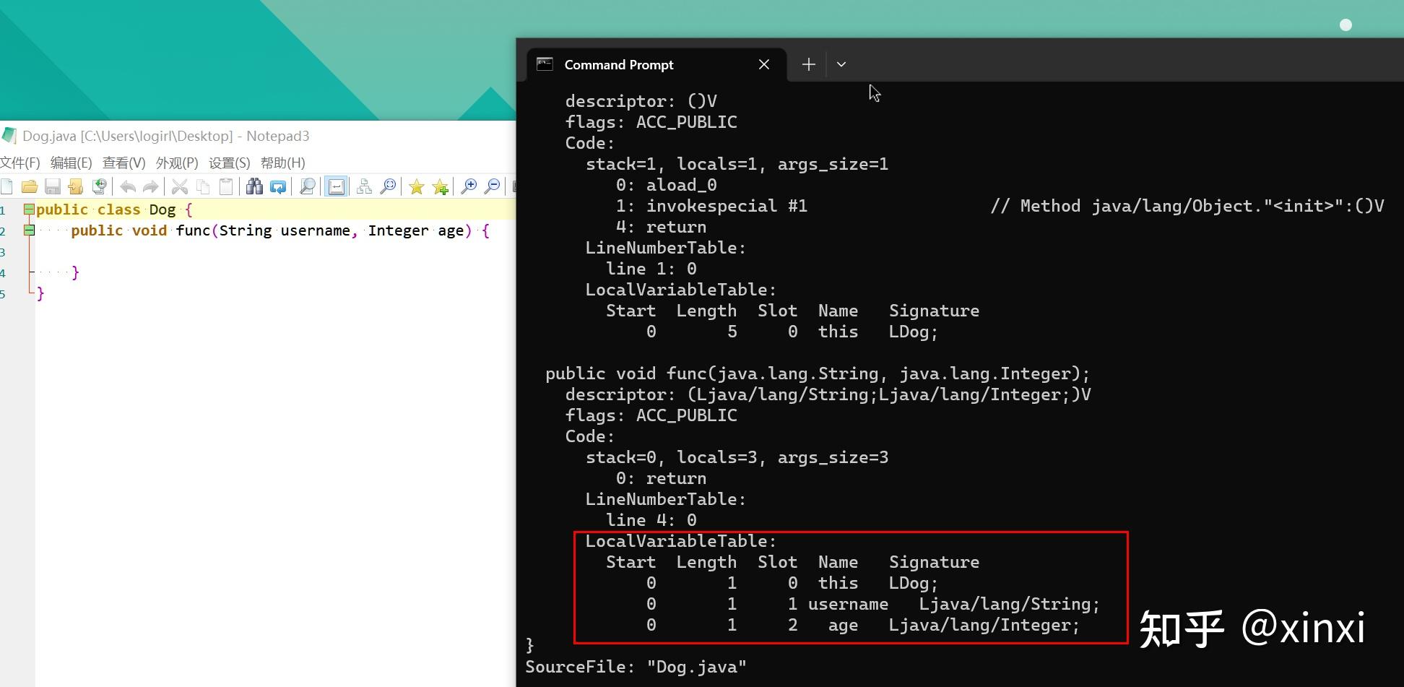Screen dimensions: 1404x687
Task: Open the 编辑(E) menu
Action: [71, 163]
